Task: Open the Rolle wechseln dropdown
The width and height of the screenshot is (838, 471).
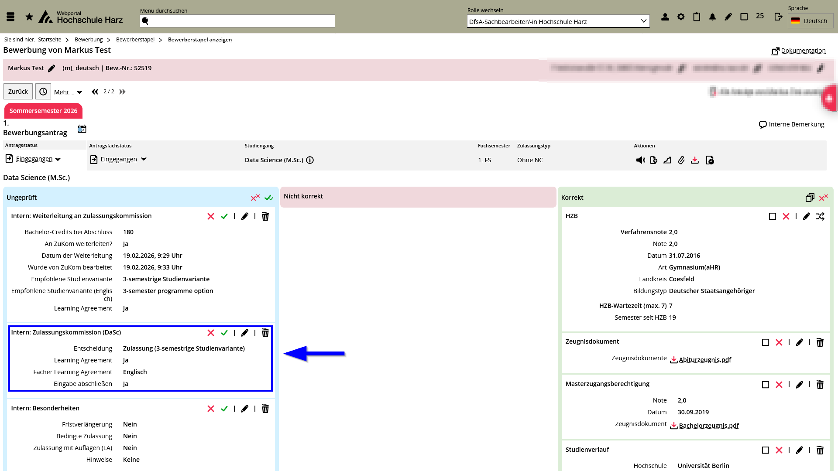Action: click(558, 21)
